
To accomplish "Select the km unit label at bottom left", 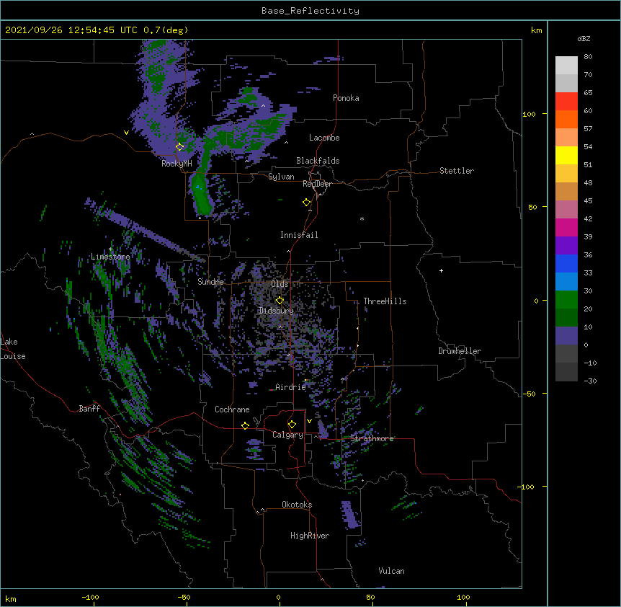I will tap(11, 599).
